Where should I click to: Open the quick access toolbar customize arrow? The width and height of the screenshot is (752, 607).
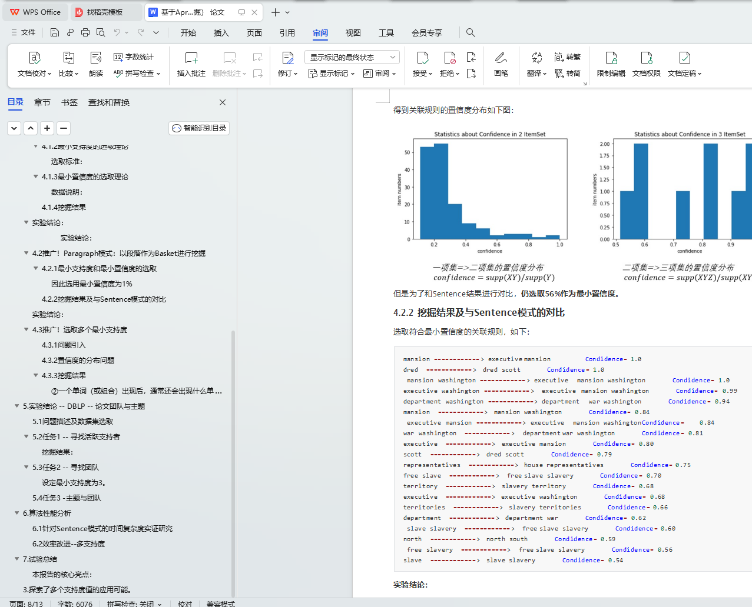[156, 32]
